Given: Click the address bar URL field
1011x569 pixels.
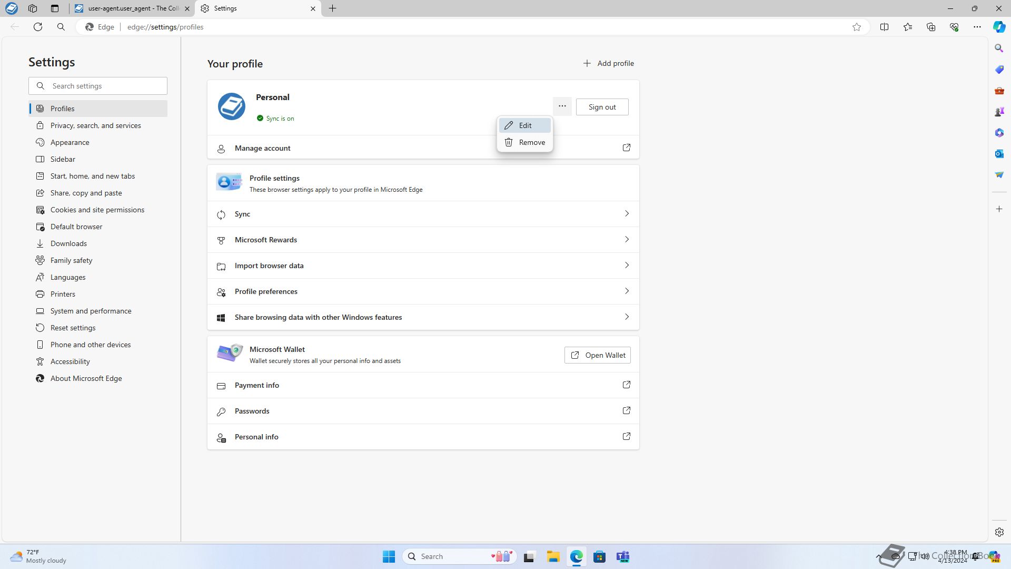Looking at the screenshot, I should (474, 27).
